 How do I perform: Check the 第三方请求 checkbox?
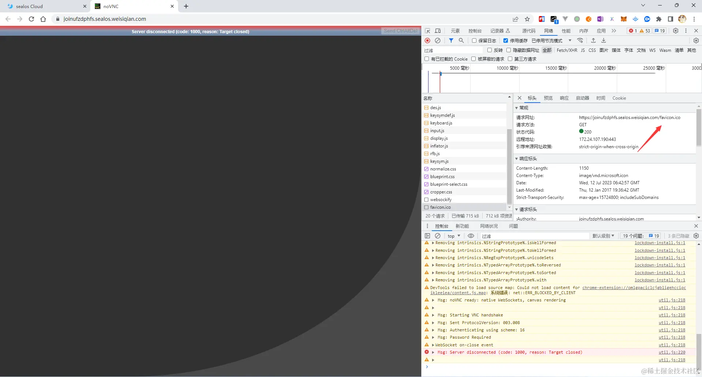coord(510,59)
